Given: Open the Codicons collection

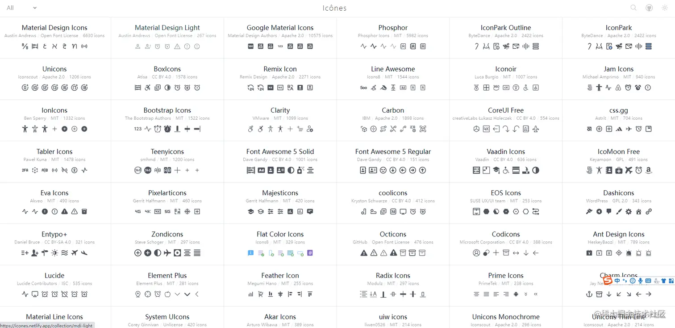Looking at the screenshot, I should [x=506, y=234].
